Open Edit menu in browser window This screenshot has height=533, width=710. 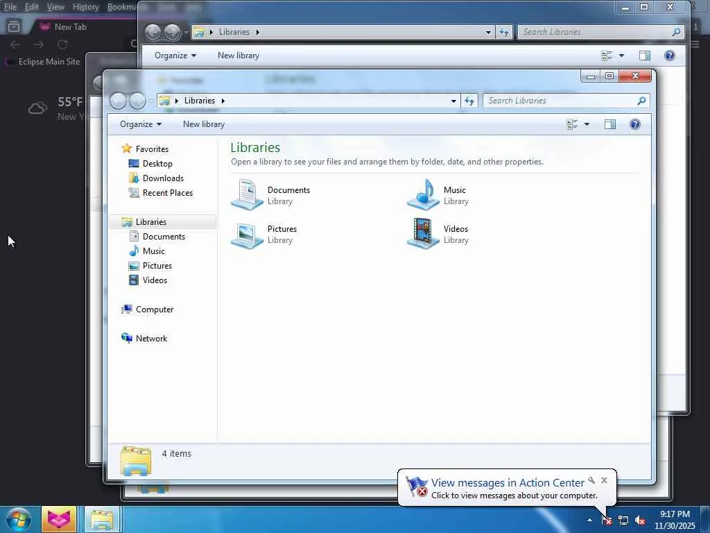[x=31, y=7]
